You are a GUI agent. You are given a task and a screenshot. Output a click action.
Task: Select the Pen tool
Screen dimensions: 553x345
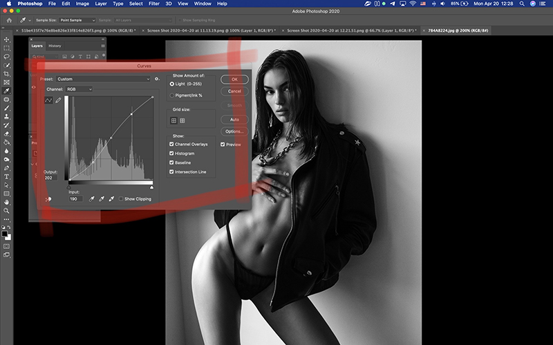point(6,168)
